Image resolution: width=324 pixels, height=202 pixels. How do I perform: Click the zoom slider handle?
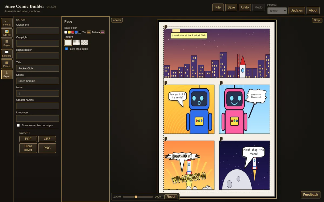[x=136, y=197]
